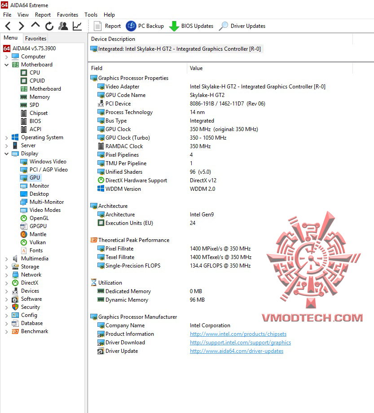Open the File menu
This screenshot has width=374, height=413.
(x=7, y=15)
